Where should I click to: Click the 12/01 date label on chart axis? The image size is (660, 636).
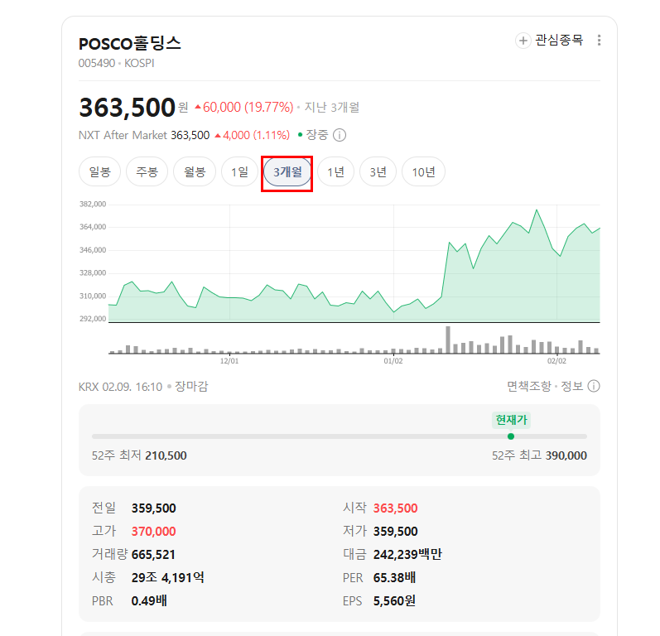pos(229,361)
